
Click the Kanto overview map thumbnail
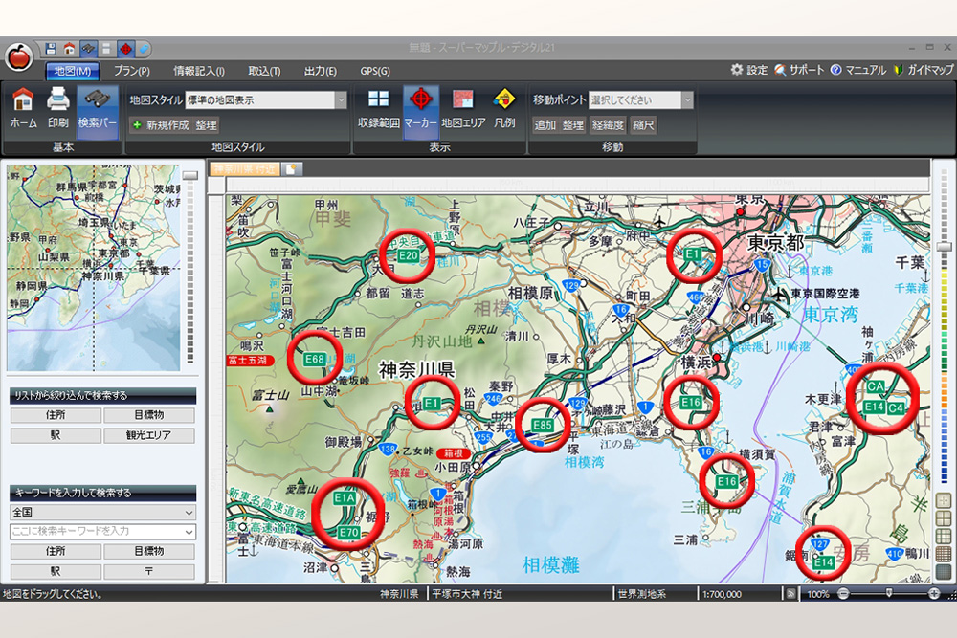(94, 268)
